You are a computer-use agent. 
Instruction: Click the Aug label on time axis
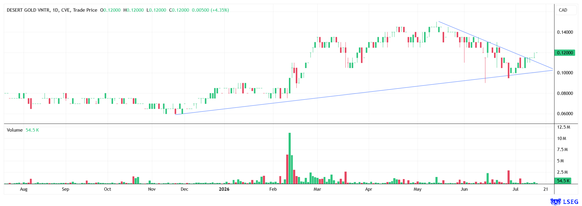tap(24, 189)
